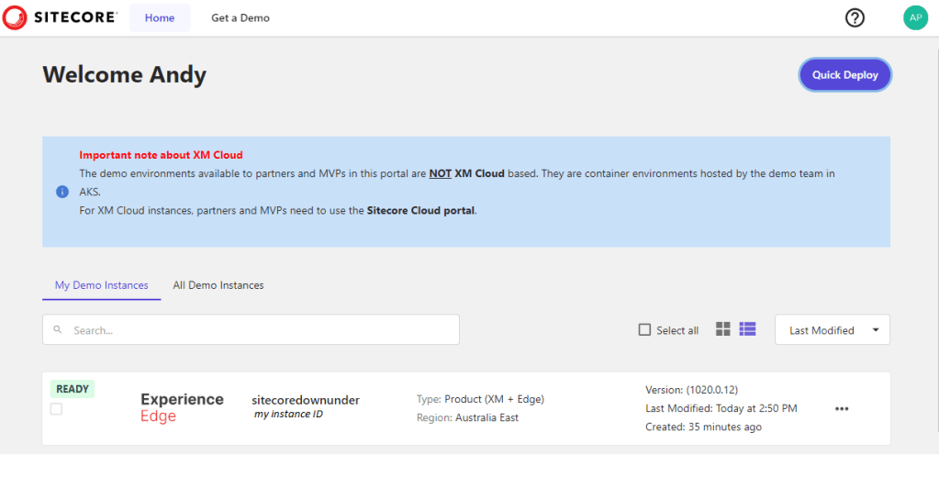The width and height of the screenshot is (939, 499).
Task: Open the Get a Demo menu item
Action: pos(240,18)
